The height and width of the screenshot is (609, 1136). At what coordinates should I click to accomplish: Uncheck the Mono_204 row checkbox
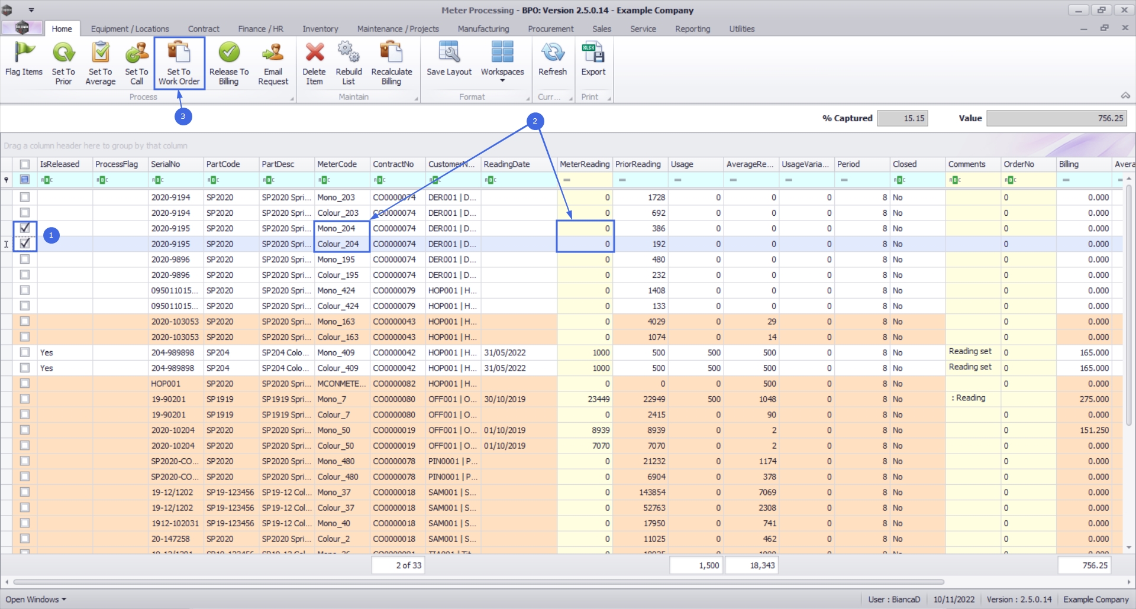(25, 228)
